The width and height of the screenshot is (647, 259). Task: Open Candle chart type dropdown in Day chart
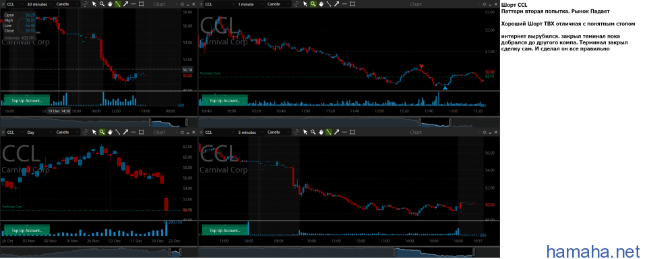[x=67, y=132]
